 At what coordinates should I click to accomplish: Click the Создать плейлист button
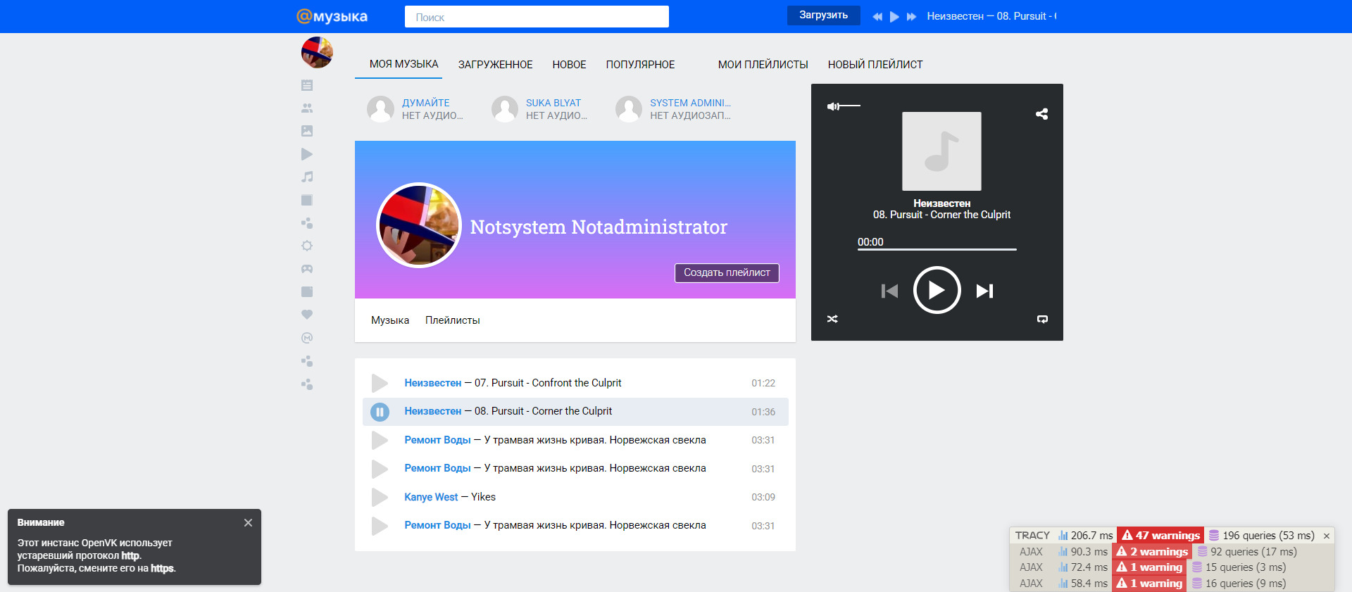[x=727, y=272]
